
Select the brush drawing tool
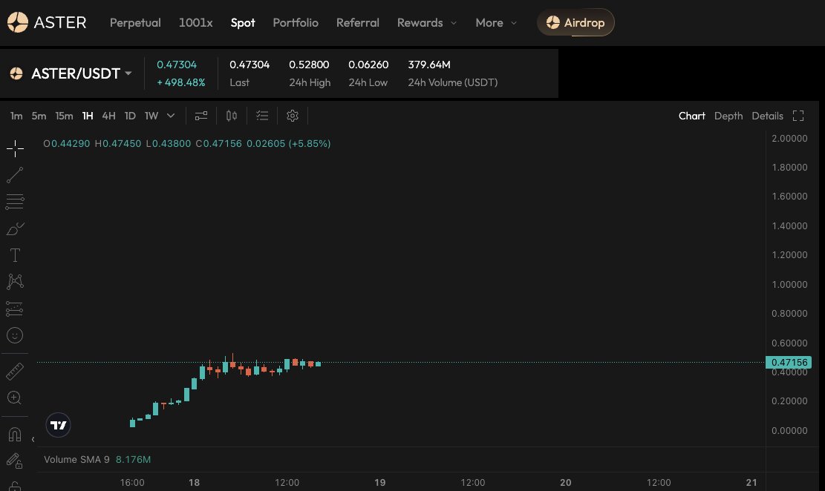click(15, 228)
